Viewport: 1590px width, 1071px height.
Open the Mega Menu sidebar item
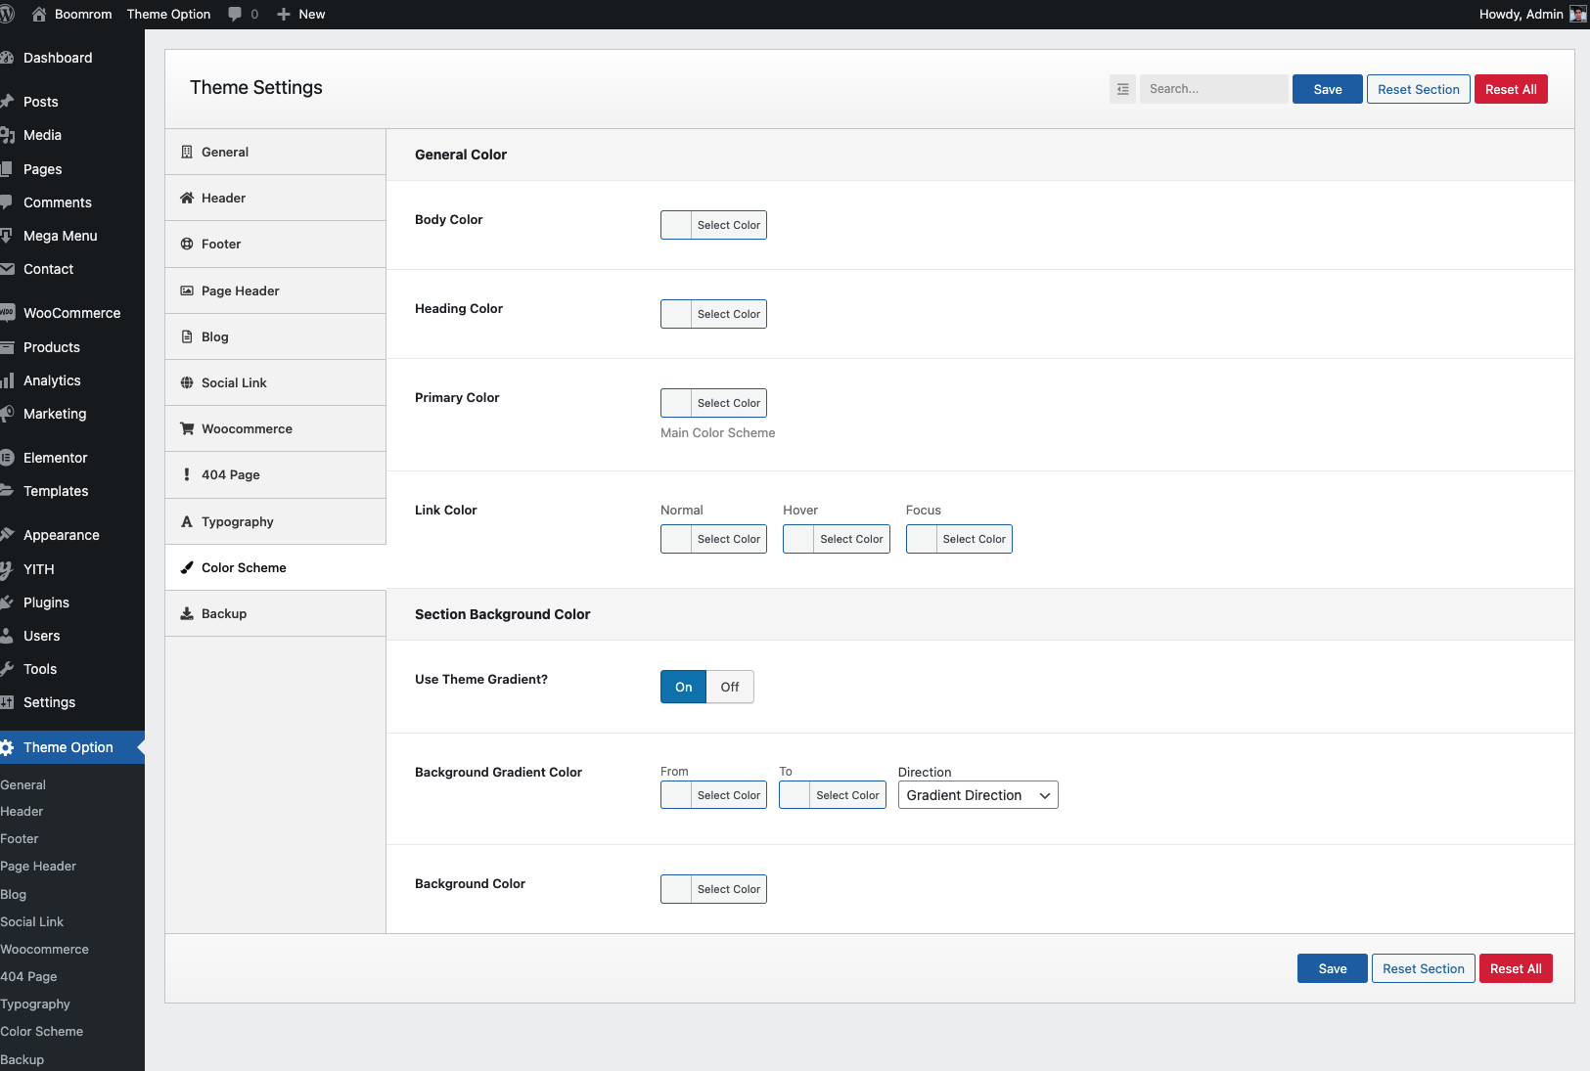coord(72,236)
